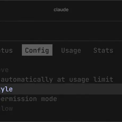
Task: Click the divider line under the title
Action: point(61,21)
